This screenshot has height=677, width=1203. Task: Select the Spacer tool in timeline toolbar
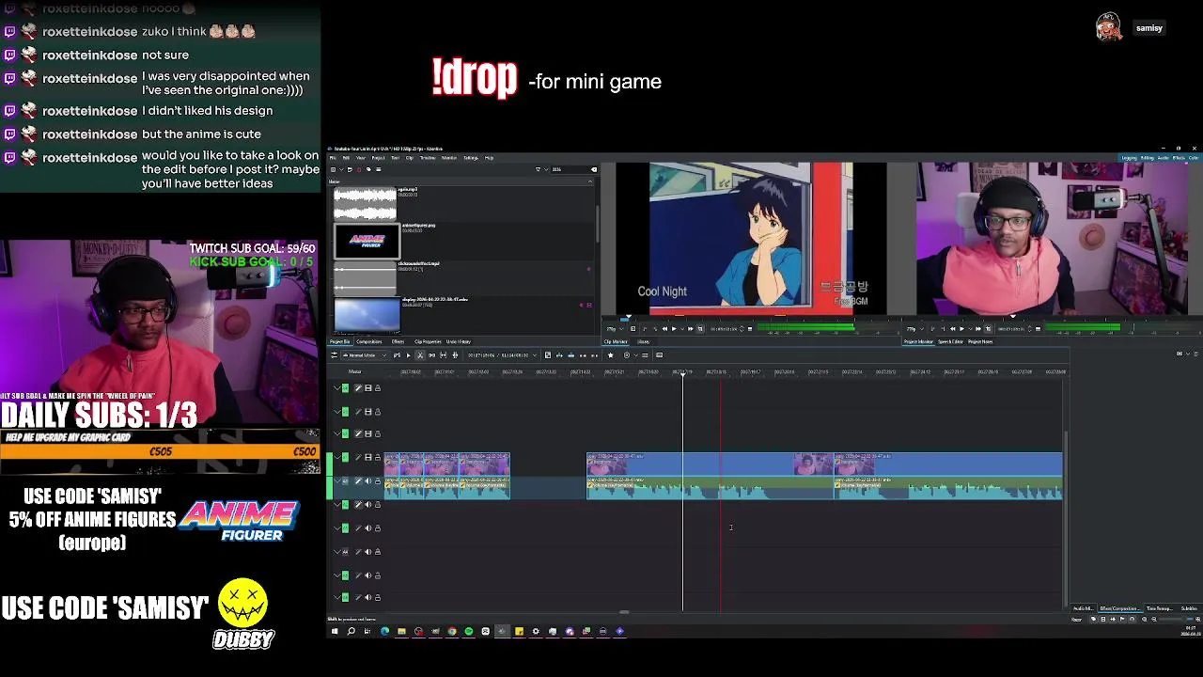(x=432, y=355)
